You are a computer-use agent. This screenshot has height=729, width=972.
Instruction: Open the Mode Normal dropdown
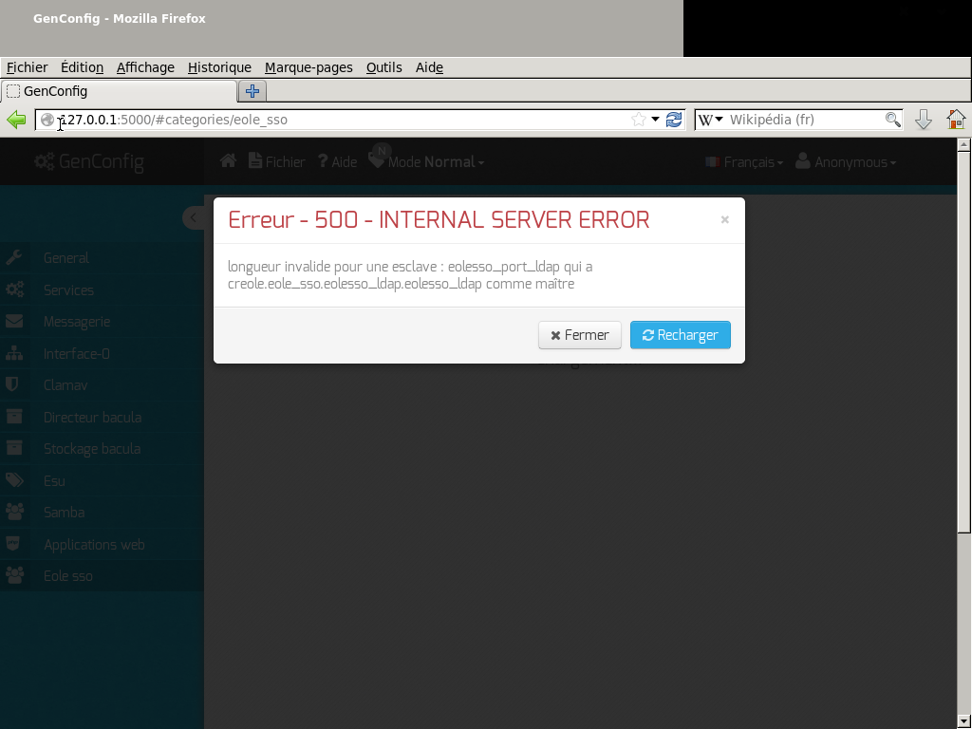(437, 162)
